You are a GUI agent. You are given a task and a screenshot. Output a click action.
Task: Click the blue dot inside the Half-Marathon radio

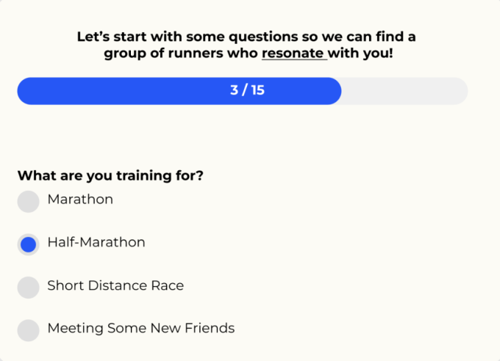pos(28,244)
